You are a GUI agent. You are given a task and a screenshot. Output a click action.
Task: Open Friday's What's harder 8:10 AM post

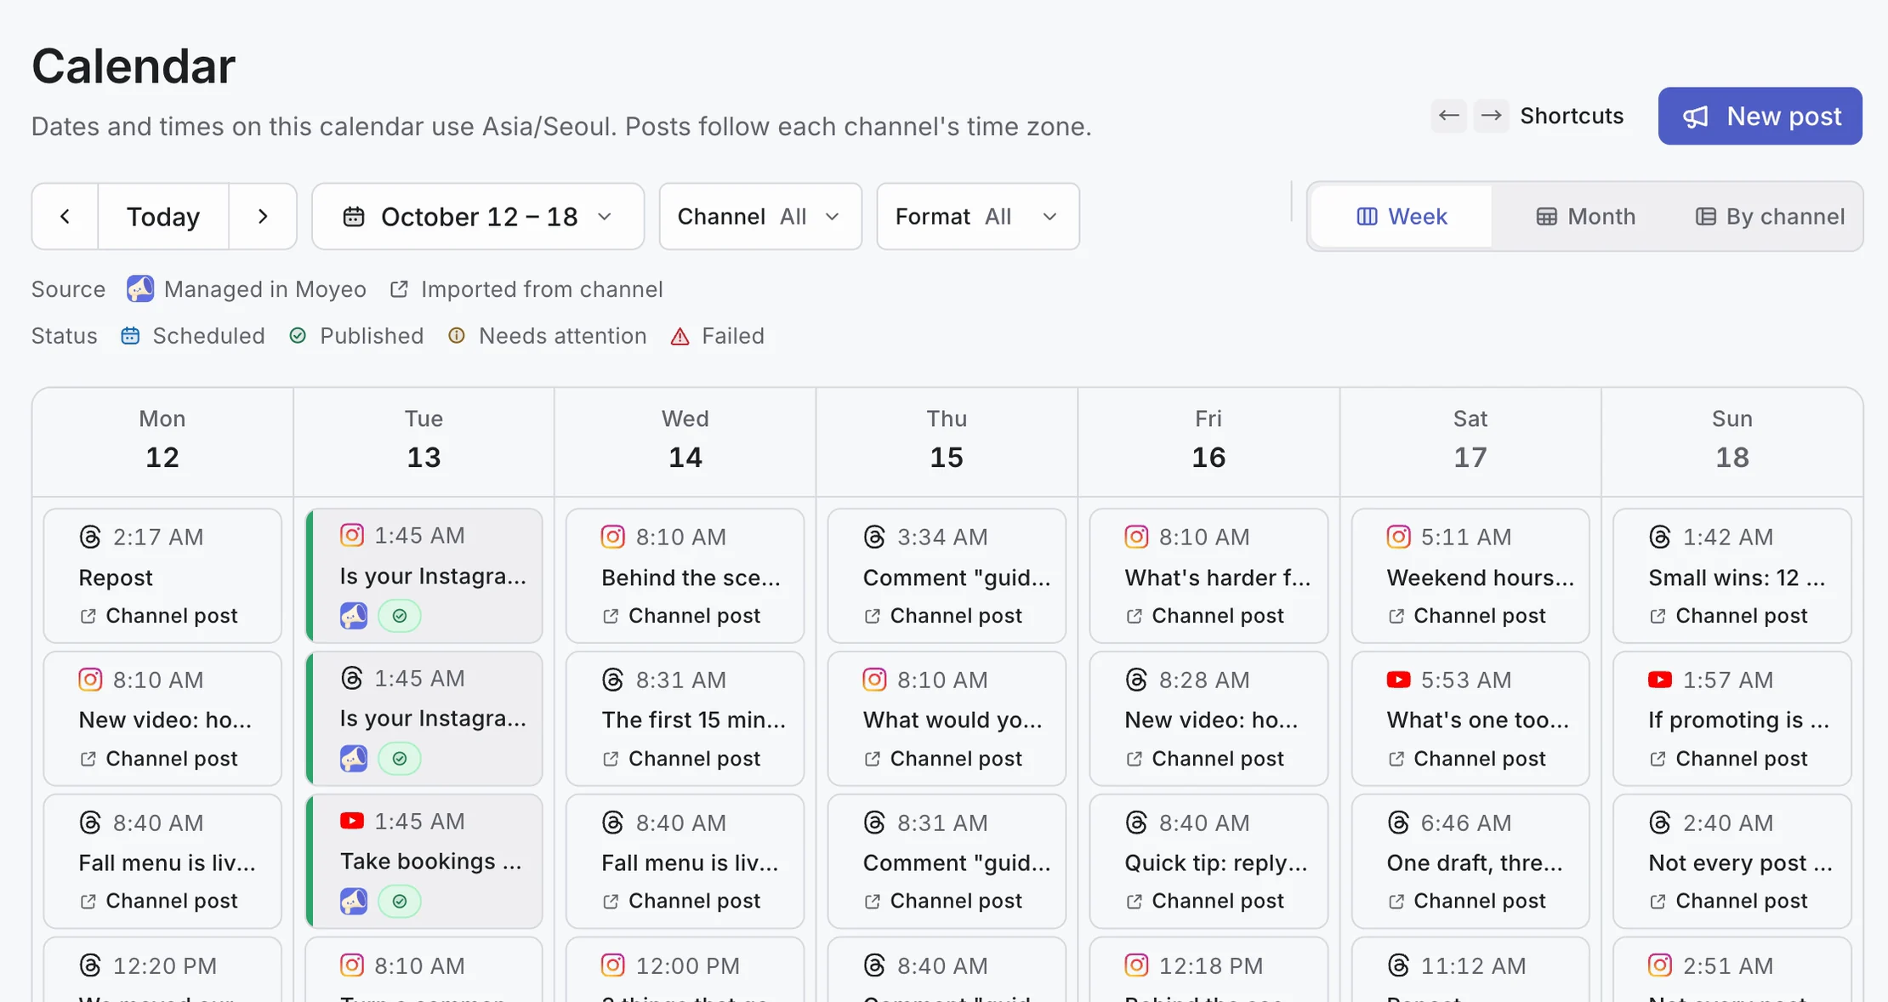[x=1208, y=576]
